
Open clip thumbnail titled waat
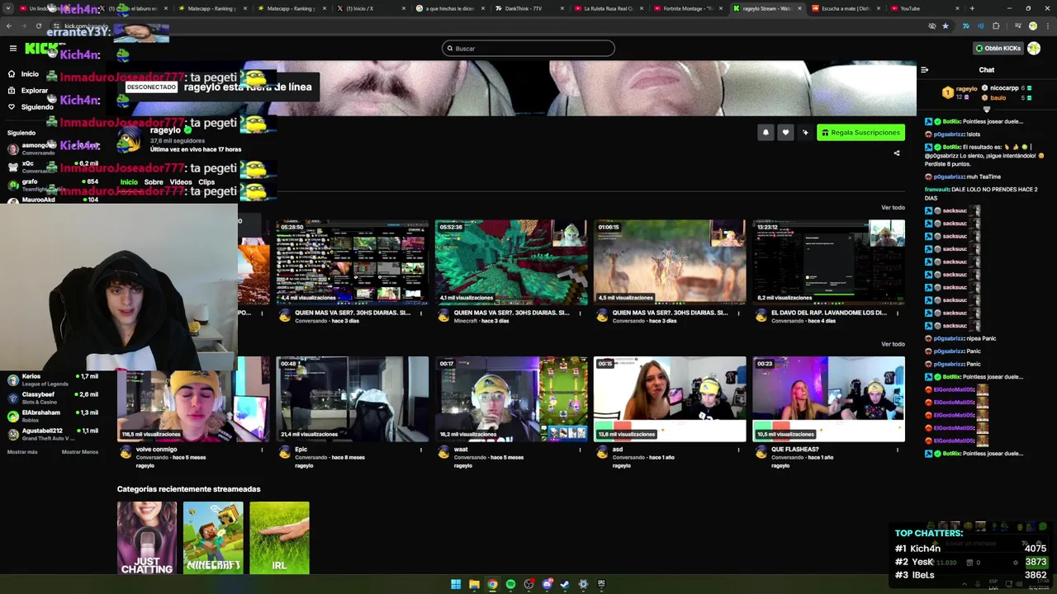(x=511, y=399)
